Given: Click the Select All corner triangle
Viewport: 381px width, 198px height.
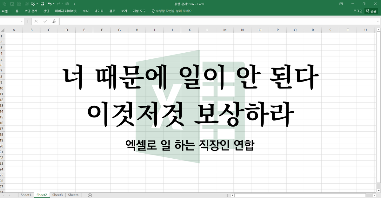Looking at the screenshot, I should 3,30.
